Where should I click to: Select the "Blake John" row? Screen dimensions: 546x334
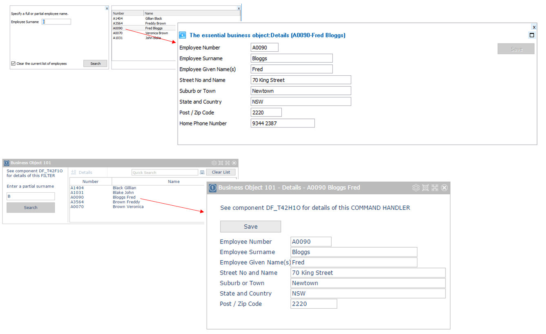click(x=137, y=193)
